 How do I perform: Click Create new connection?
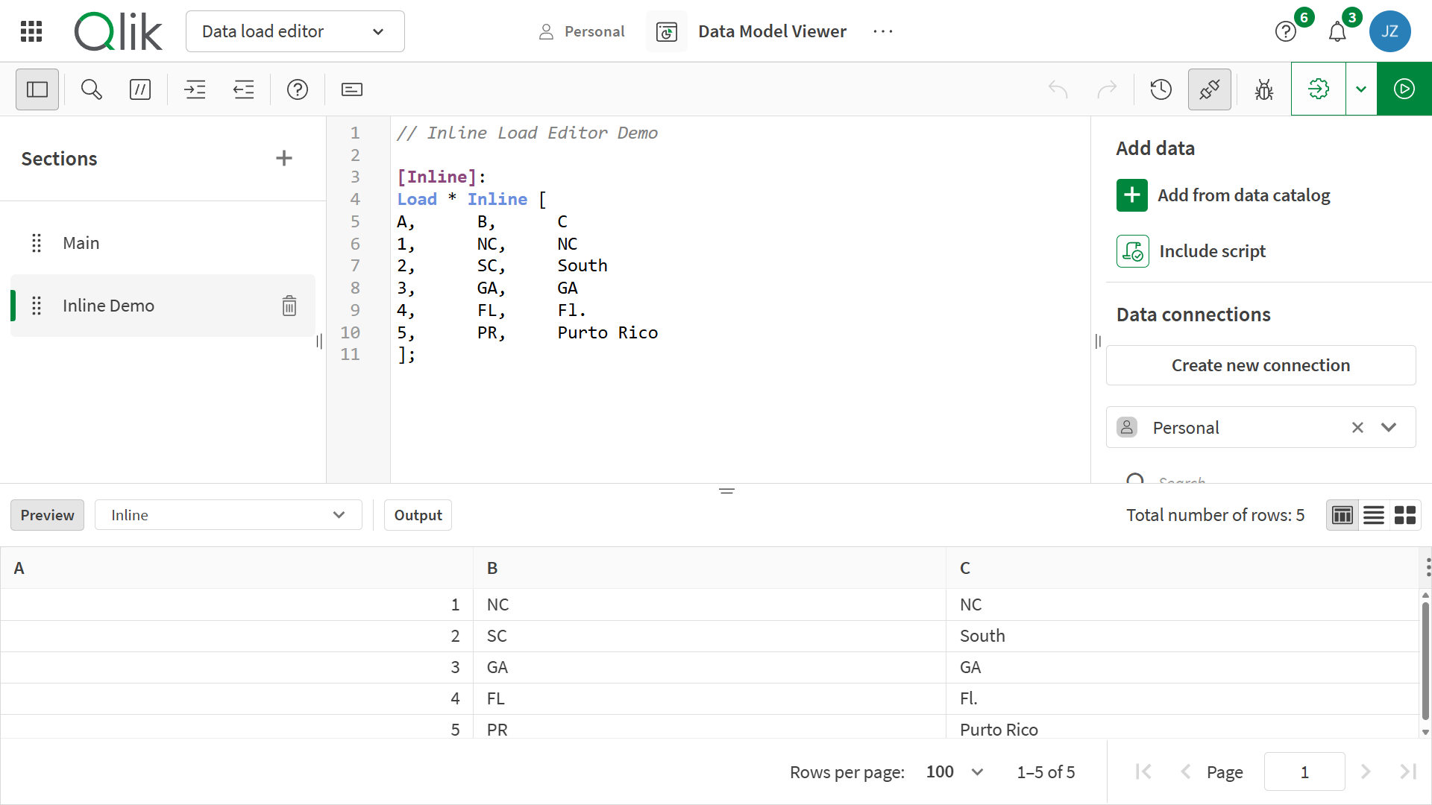tap(1260, 365)
